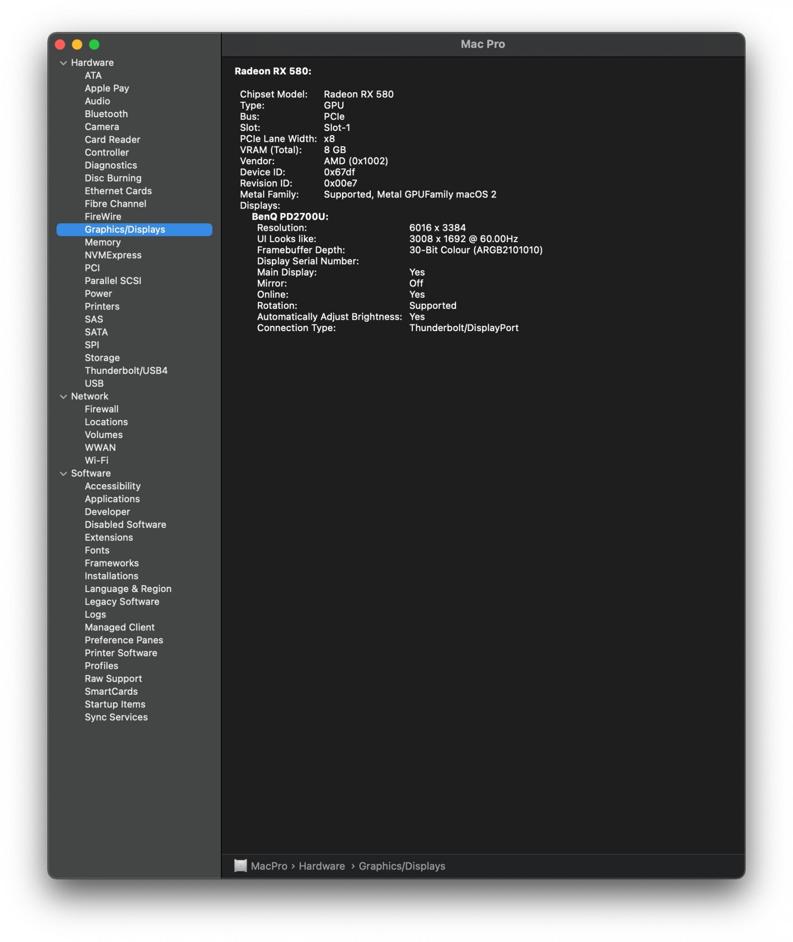Open the Wi-Fi network section

point(97,460)
